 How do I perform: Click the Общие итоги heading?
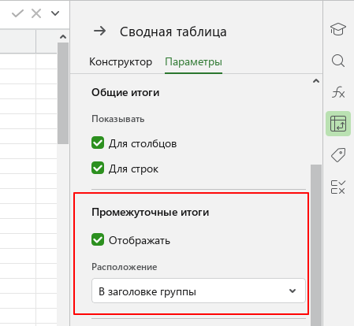(125, 93)
